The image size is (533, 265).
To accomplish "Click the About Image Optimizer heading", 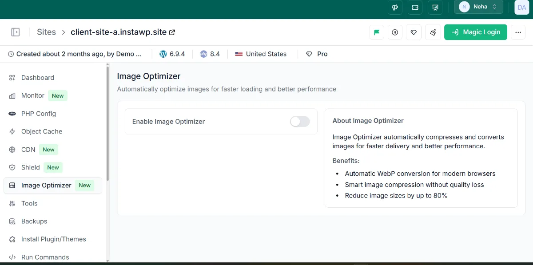I will (x=368, y=121).
